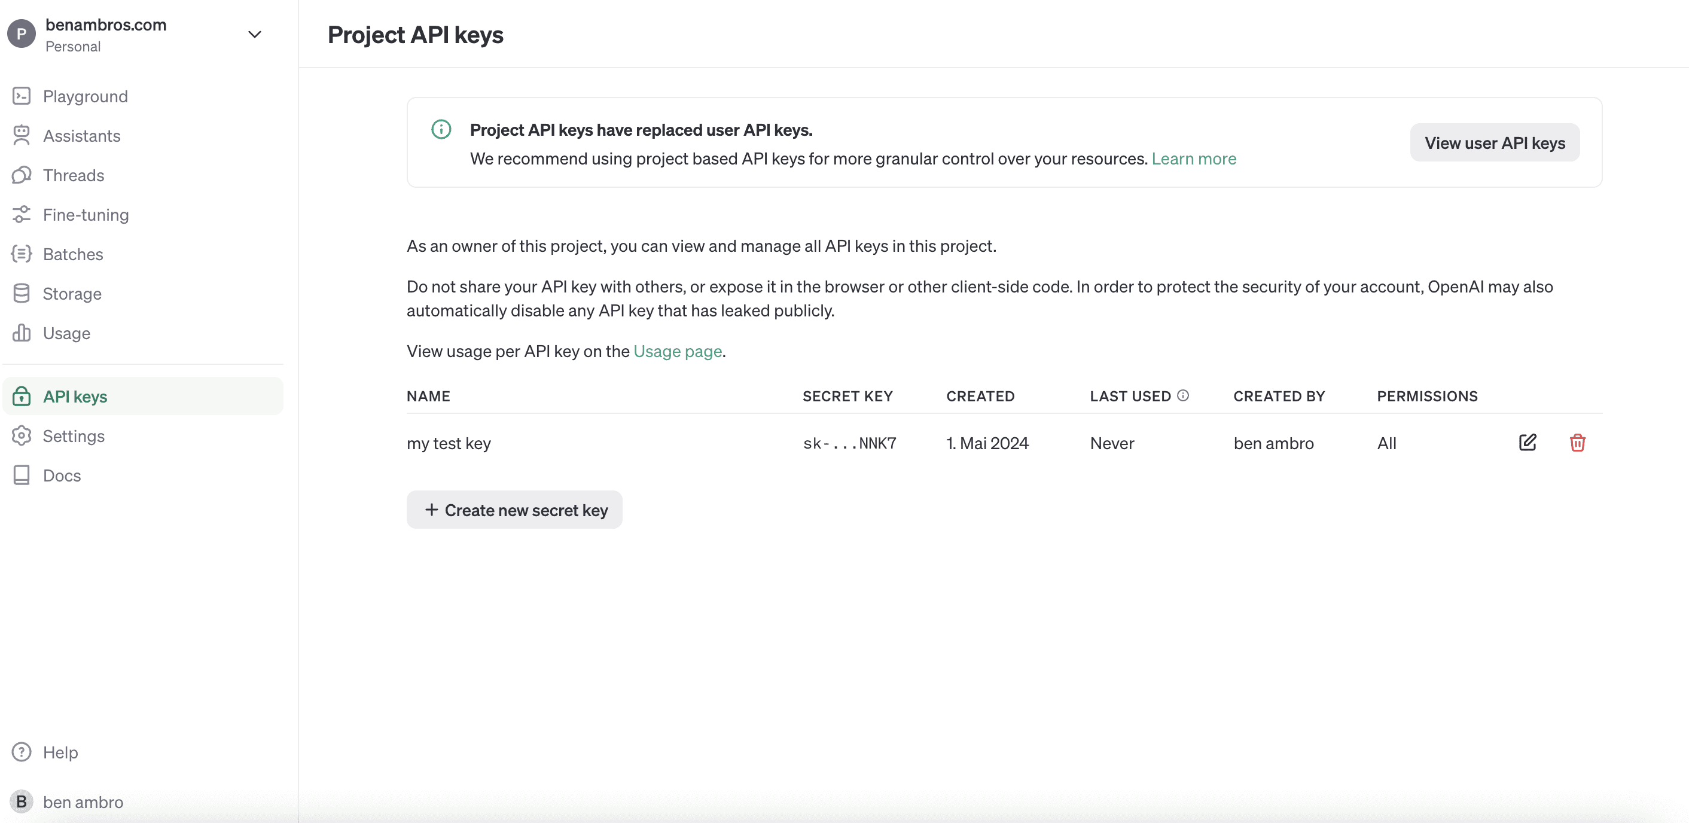Select Storage in the sidebar
This screenshot has width=1689, height=823.
click(143, 293)
